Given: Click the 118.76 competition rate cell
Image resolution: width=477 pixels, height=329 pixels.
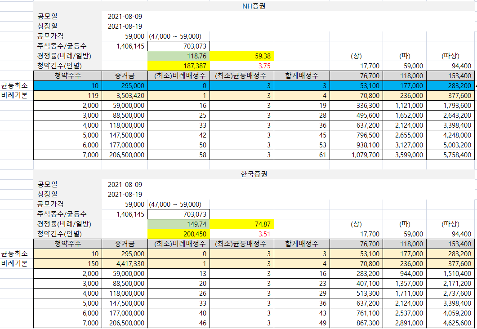Looking at the screenshot, I should click(178, 56).
